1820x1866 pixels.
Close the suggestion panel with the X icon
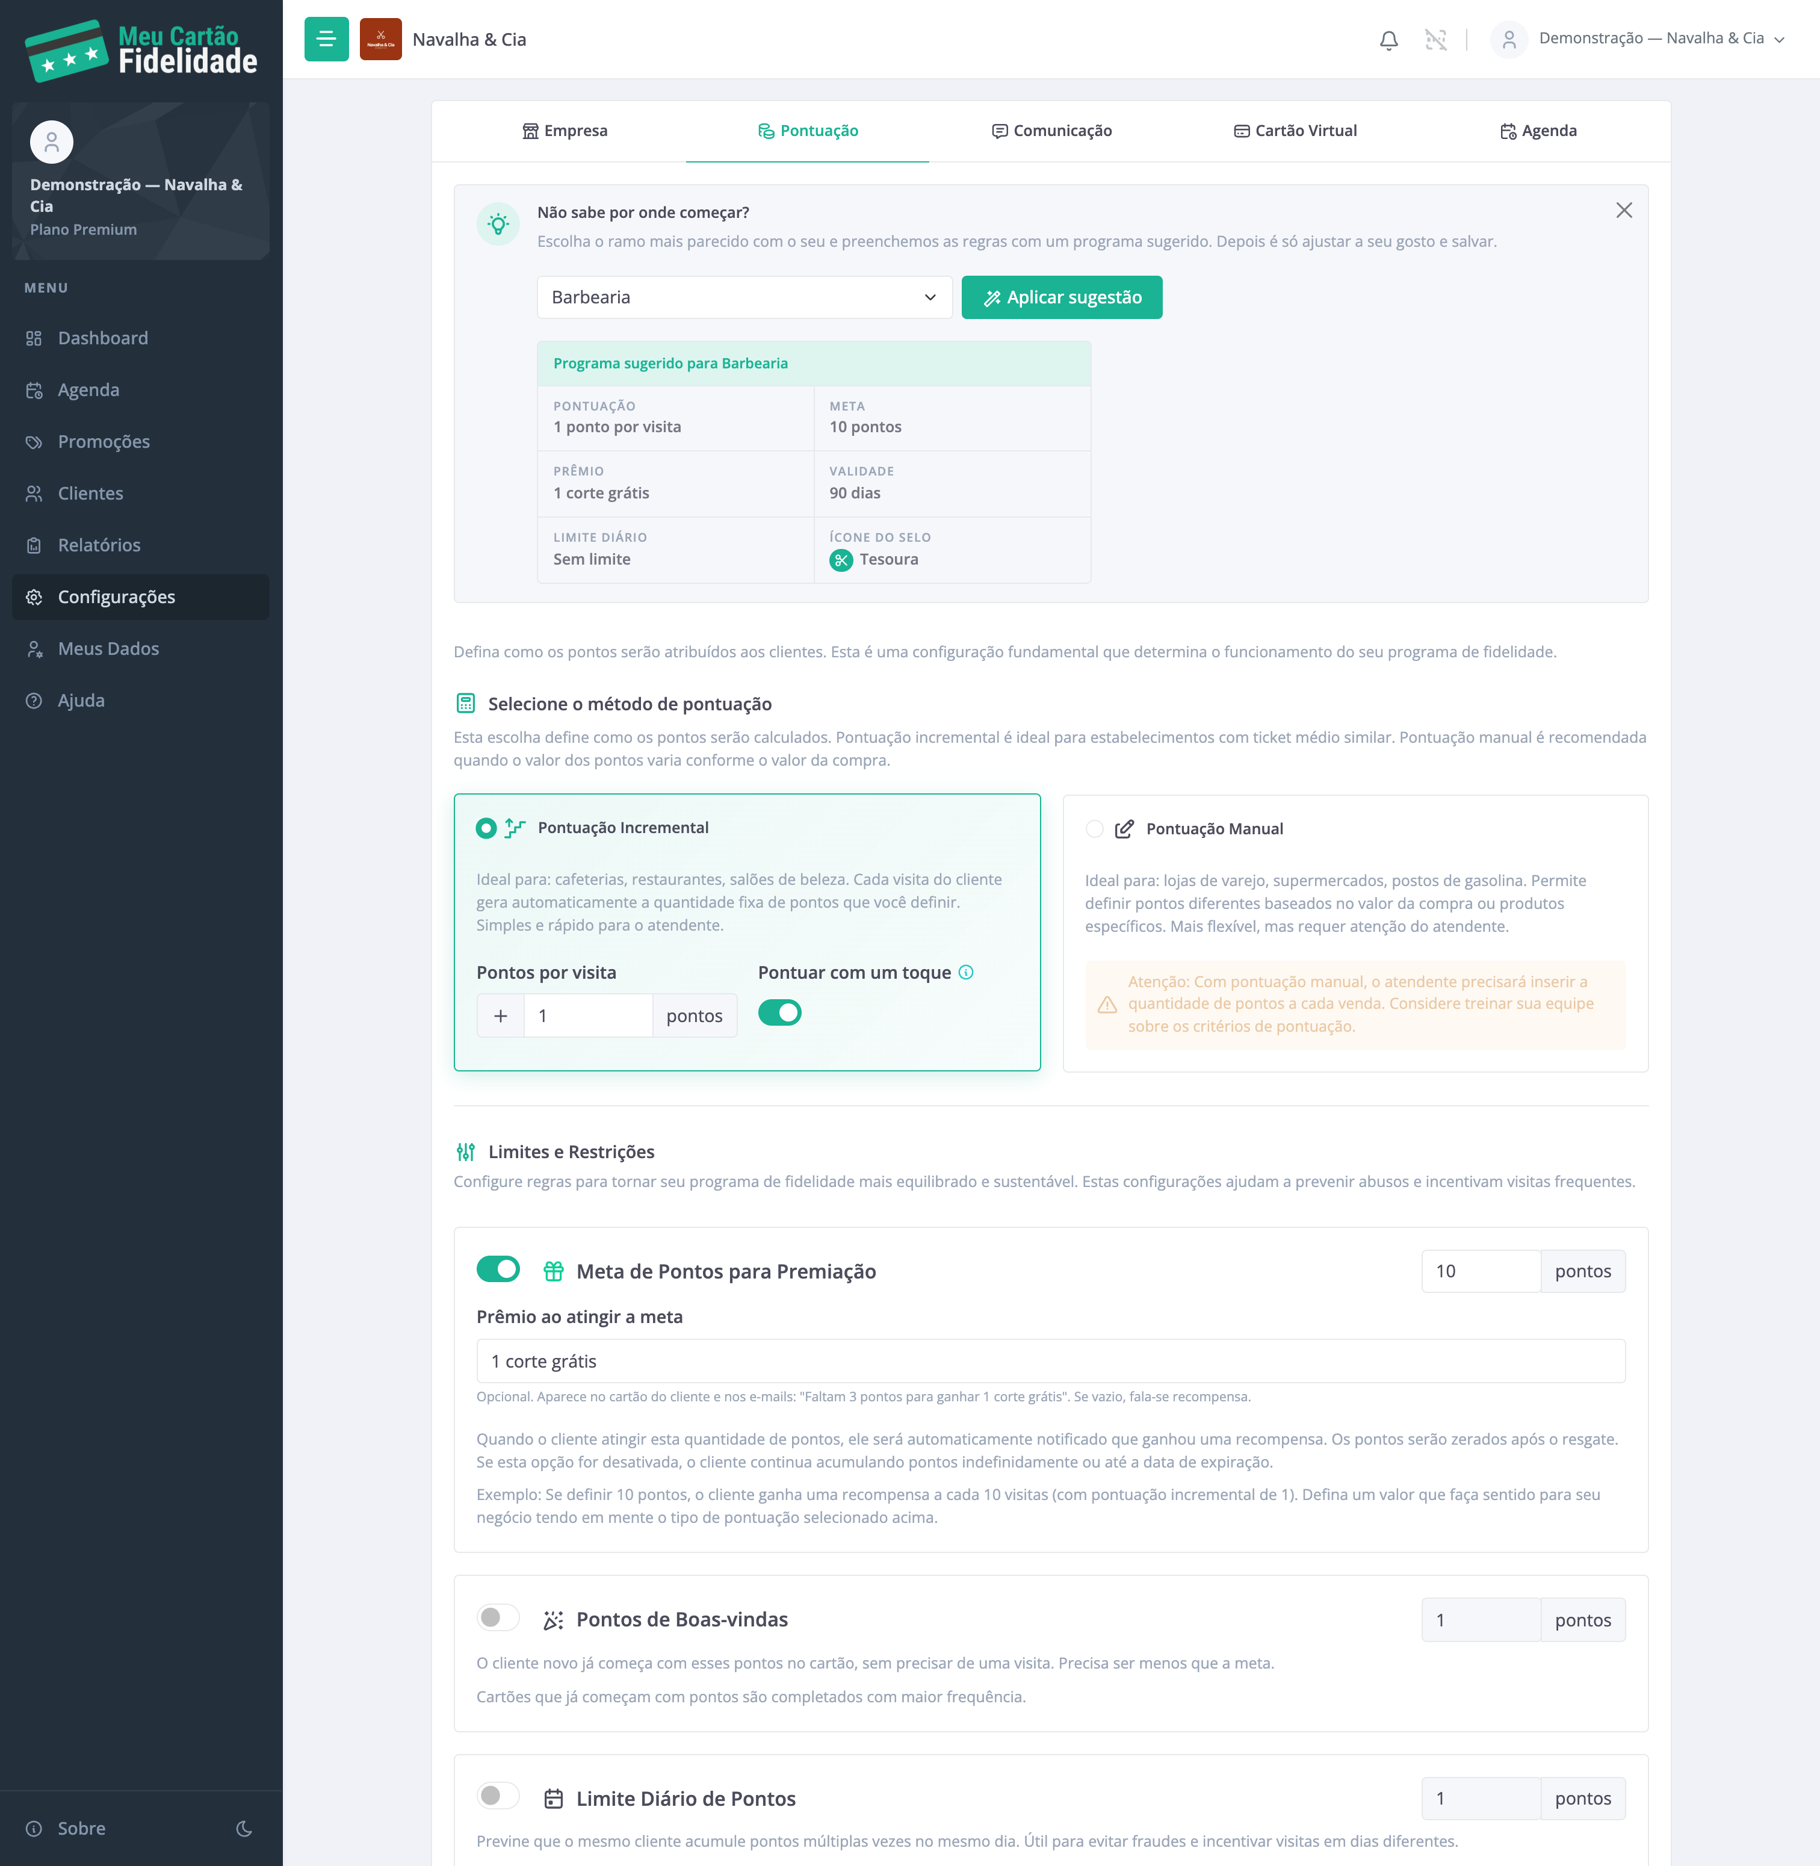[x=1623, y=210]
